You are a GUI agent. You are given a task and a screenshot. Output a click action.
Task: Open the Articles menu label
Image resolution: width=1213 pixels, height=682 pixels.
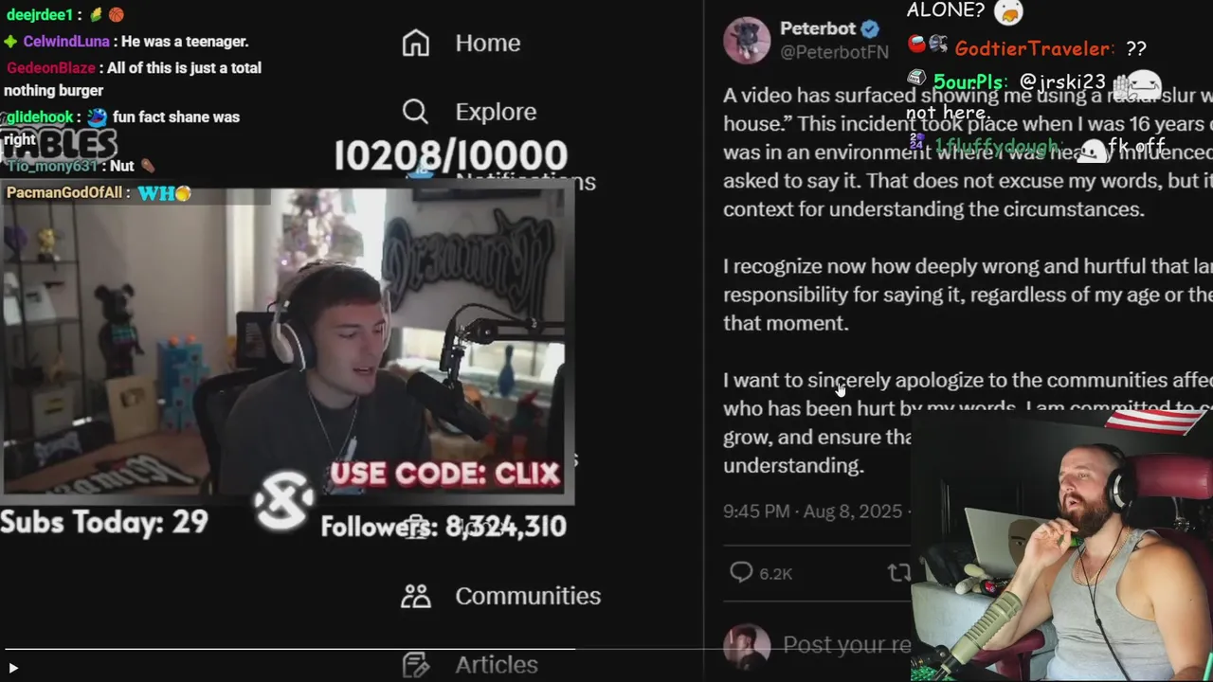[x=497, y=665]
